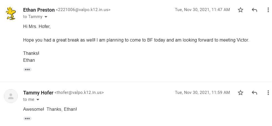Star Ethan Preston's email message

240,10
